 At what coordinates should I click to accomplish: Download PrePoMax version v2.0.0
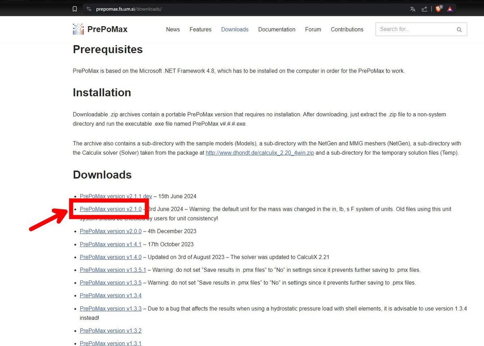coord(111,231)
